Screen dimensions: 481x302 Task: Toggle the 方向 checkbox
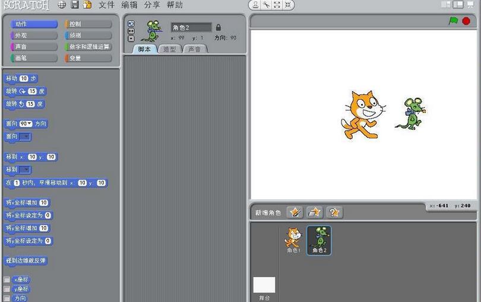7,298
